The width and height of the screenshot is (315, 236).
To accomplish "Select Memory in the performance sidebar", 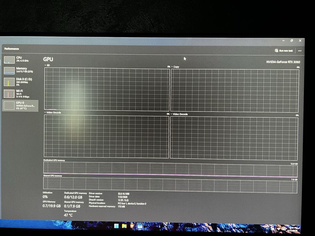I will click(x=20, y=70).
